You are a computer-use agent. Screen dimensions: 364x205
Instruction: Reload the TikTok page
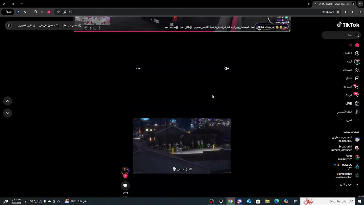[346, 12]
